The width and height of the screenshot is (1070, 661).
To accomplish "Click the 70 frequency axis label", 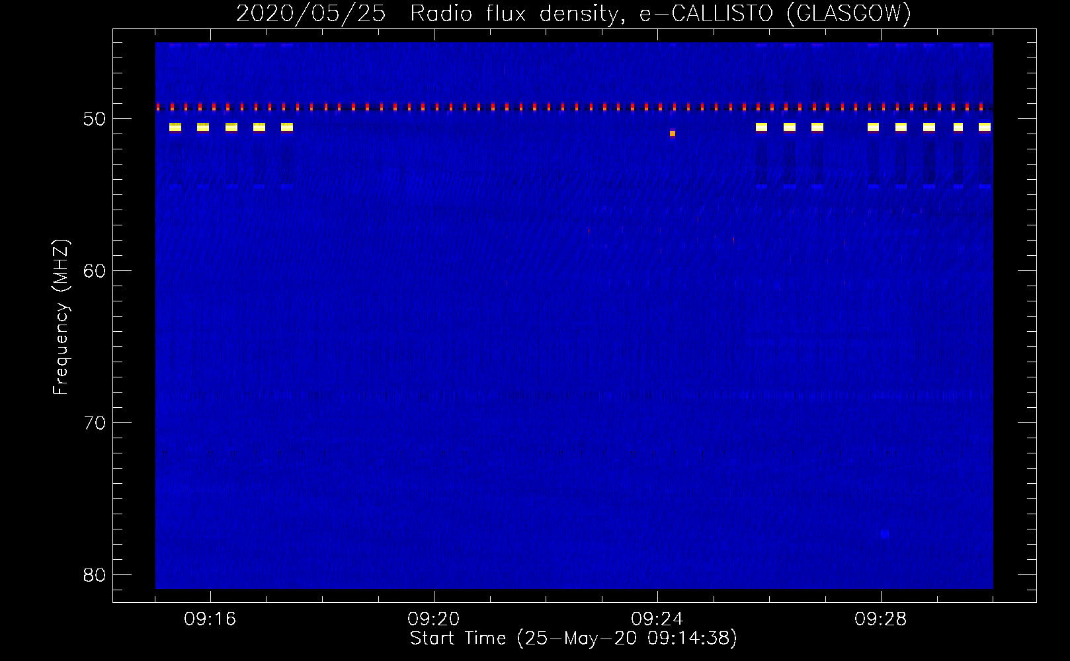I will click(95, 423).
